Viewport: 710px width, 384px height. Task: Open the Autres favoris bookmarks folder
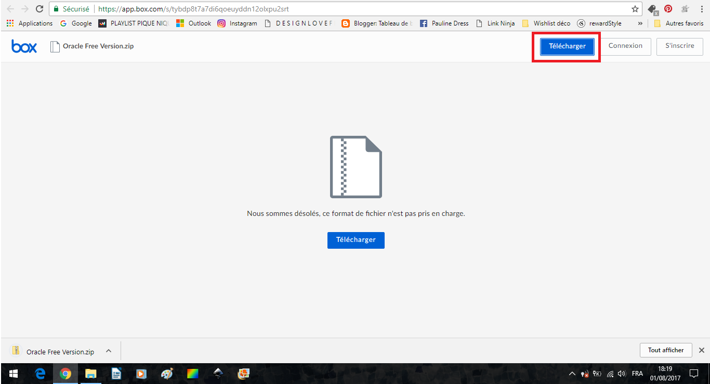point(679,23)
